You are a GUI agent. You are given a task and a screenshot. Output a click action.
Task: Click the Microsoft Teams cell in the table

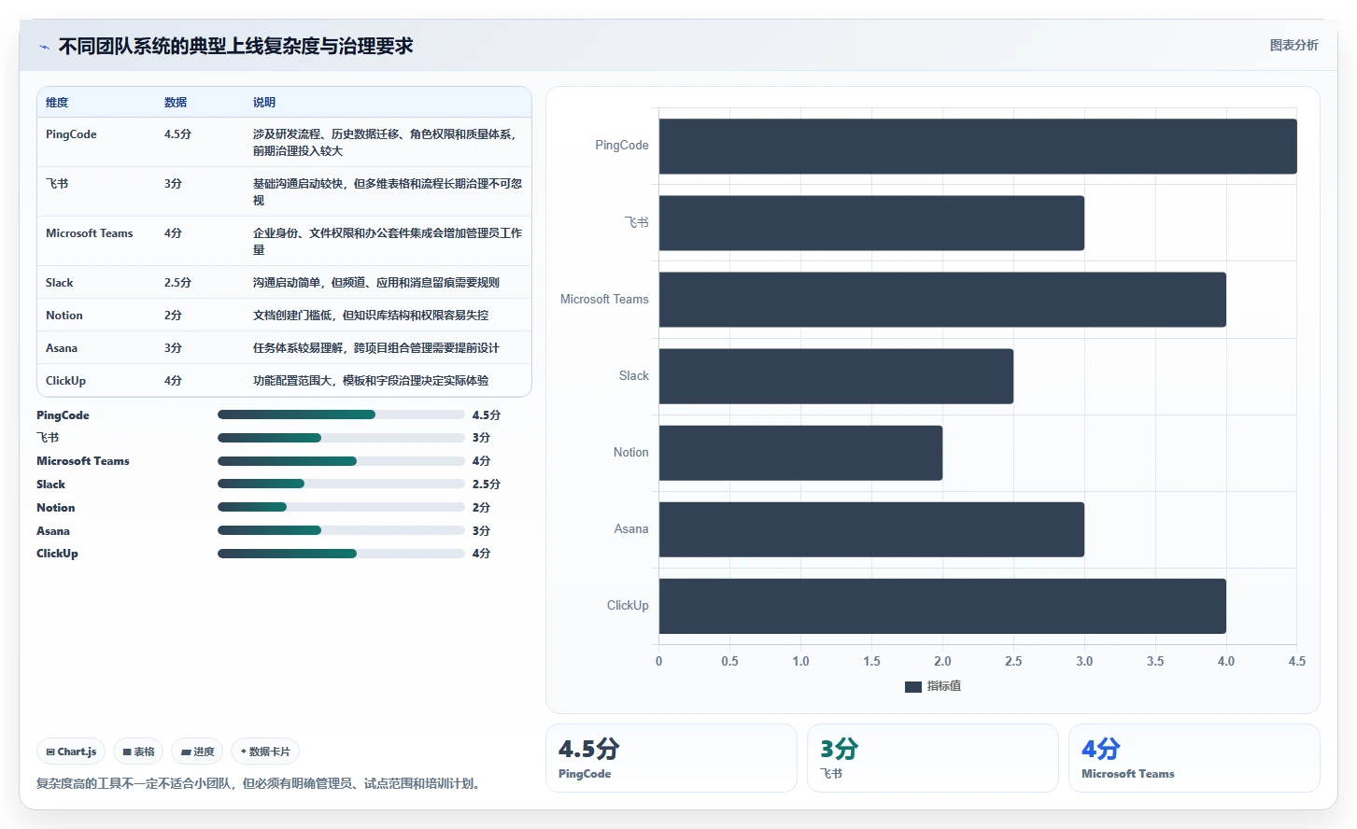[x=89, y=233]
